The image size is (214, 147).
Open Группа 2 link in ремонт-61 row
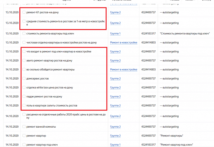tap(115, 13)
